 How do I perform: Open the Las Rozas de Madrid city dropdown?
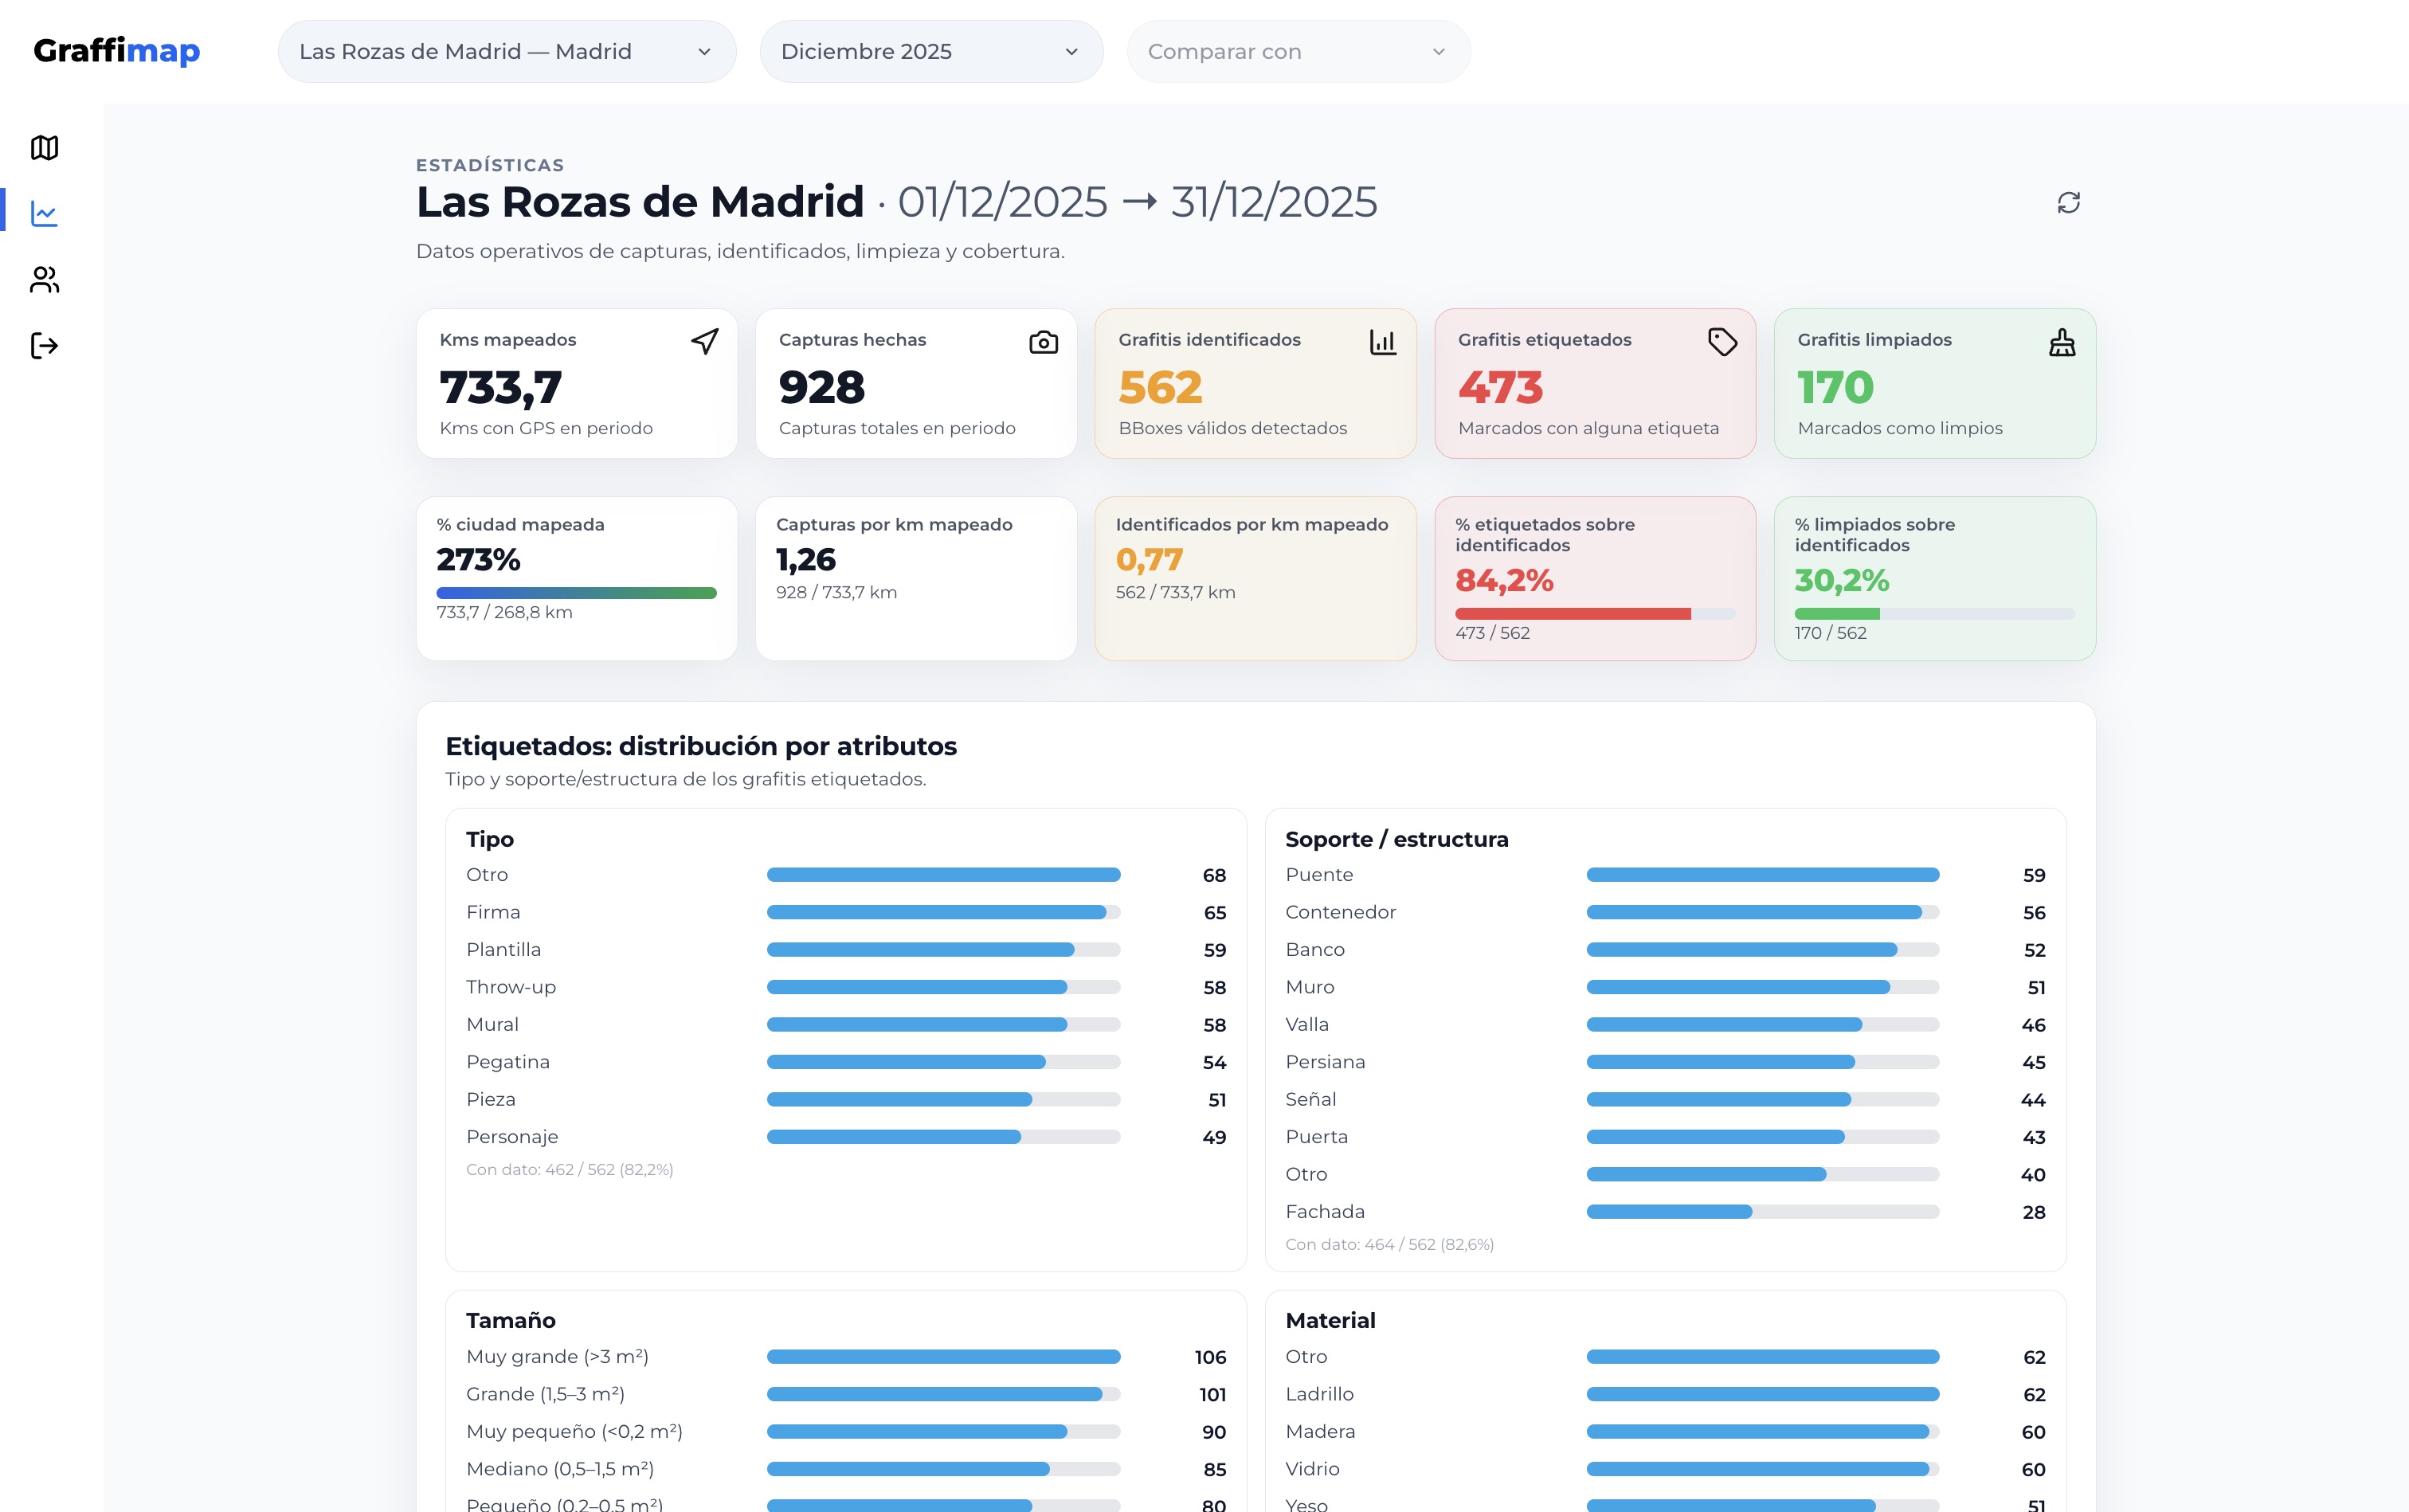(x=506, y=52)
